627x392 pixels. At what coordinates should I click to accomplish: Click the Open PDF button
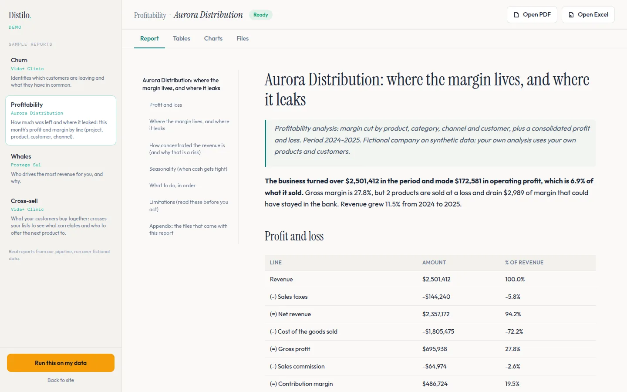pyautogui.click(x=532, y=15)
